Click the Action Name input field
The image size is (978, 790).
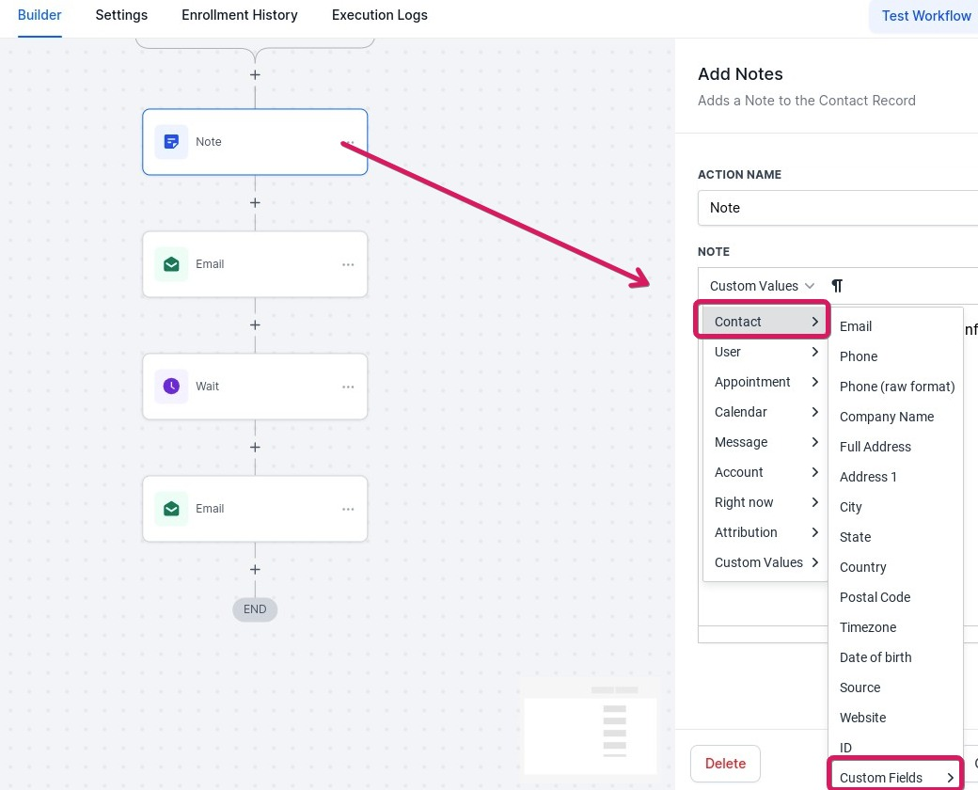point(837,208)
